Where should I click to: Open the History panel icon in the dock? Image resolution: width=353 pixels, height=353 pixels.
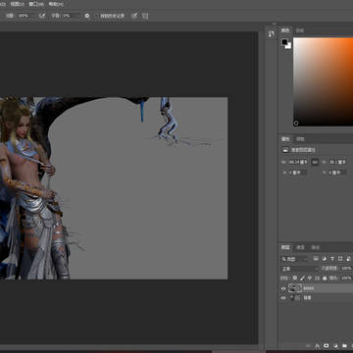click(271, 34)
